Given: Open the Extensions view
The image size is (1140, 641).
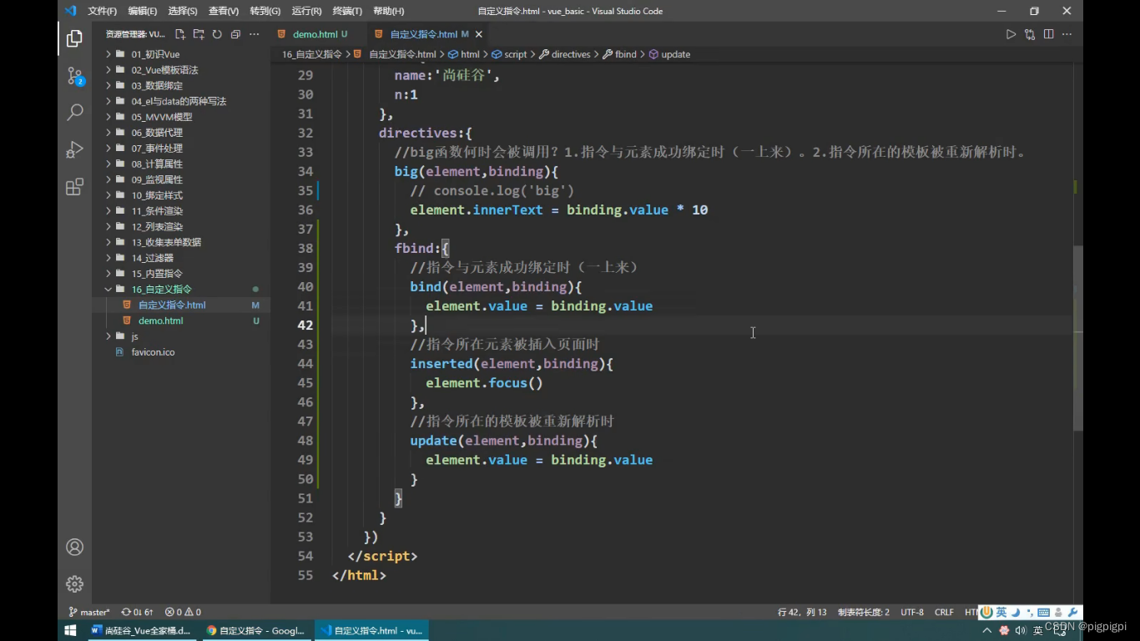Looking at the screenshot, I should coord(74,187).
